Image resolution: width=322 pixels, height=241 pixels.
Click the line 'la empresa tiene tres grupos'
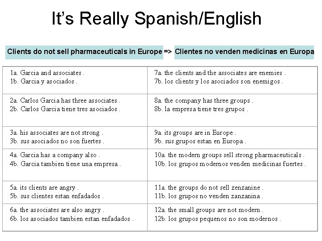point(201,109)
